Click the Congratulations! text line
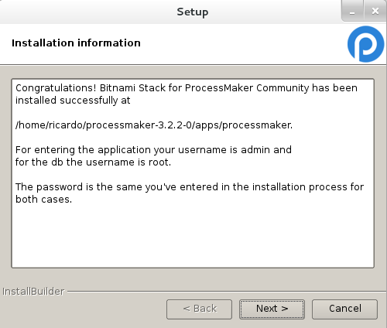 pos(187,88)
